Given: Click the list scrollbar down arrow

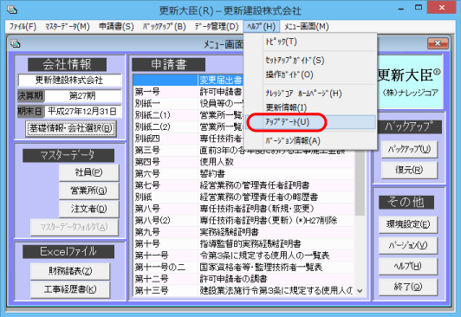Looking at the screenshot, I should (360, 291).
